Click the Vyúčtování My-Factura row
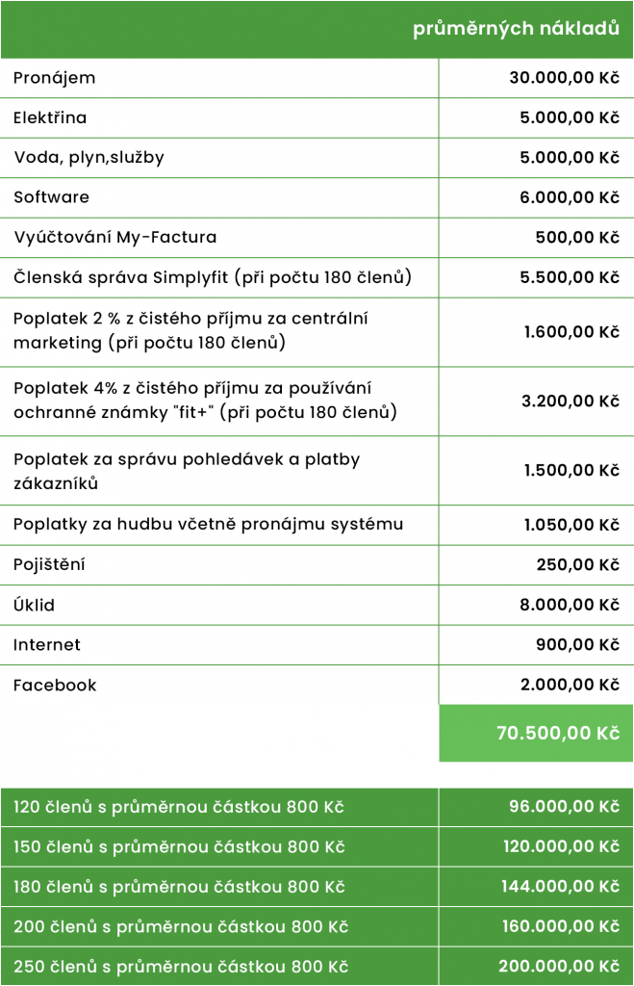 pos(317,237)
